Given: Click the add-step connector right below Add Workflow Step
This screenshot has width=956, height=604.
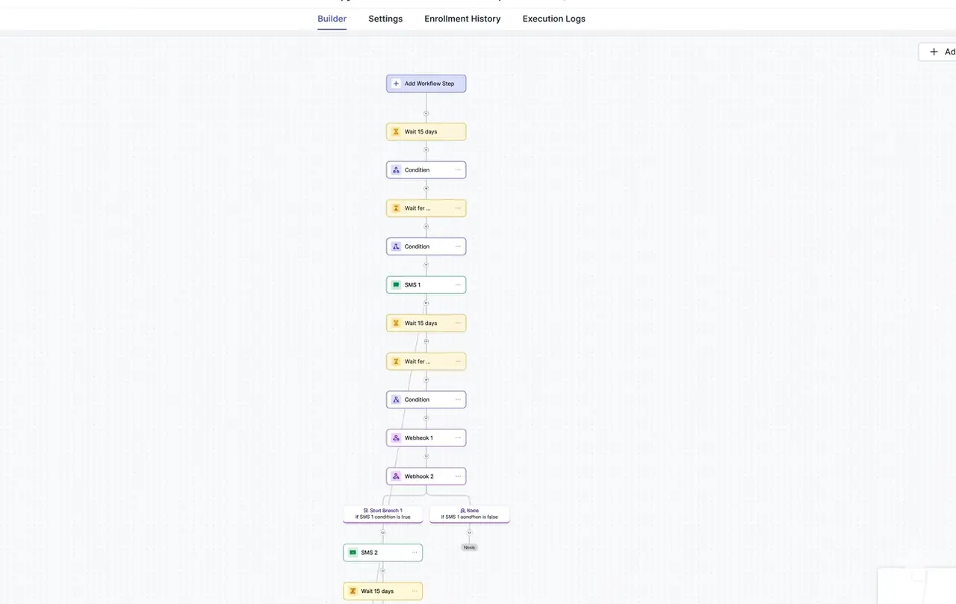Looking at the screenshot, I should [426, 113].
